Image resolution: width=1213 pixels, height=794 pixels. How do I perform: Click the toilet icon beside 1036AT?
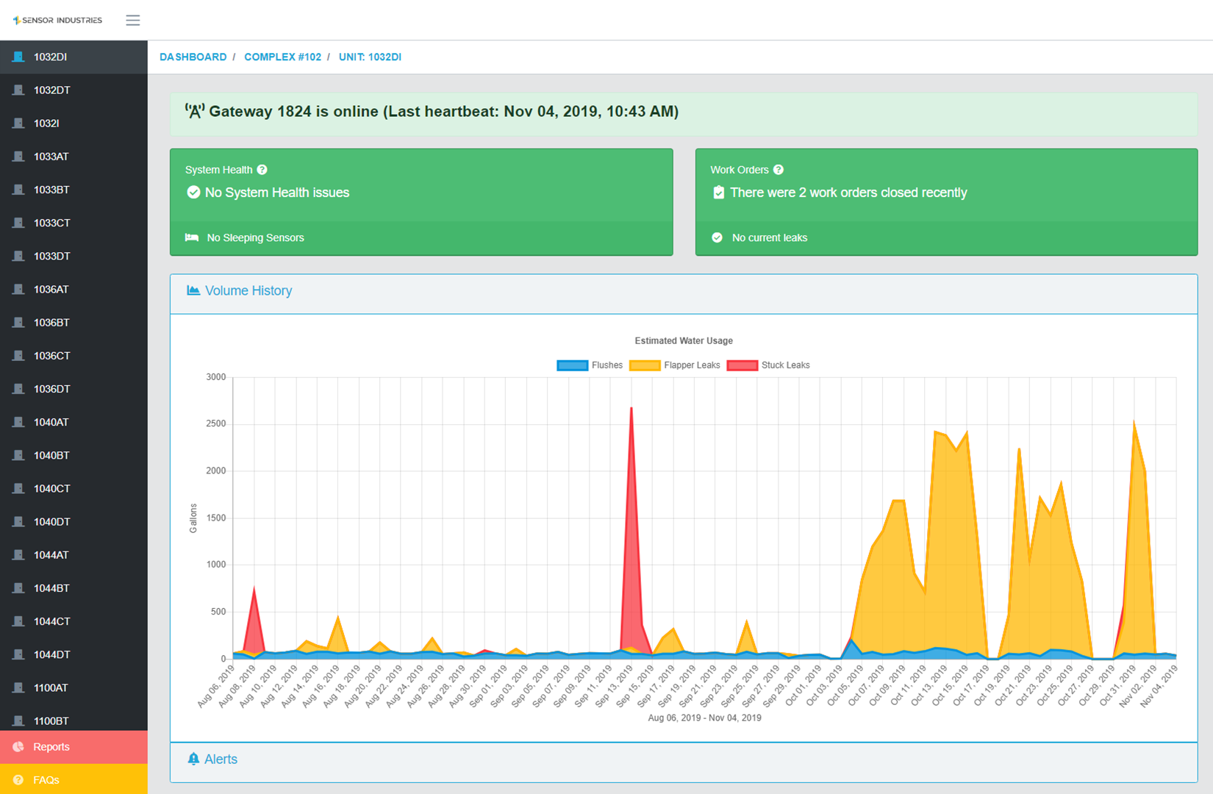coord(18,289)
